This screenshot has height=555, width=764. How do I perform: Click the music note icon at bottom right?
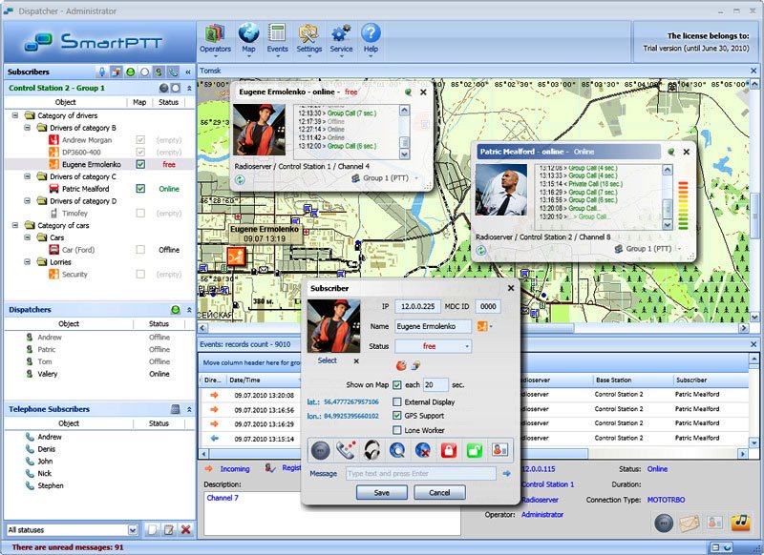click(x=739, y=522)
